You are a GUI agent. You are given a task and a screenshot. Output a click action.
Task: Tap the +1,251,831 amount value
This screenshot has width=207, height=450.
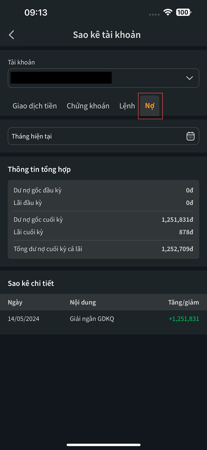coord(184,319)
